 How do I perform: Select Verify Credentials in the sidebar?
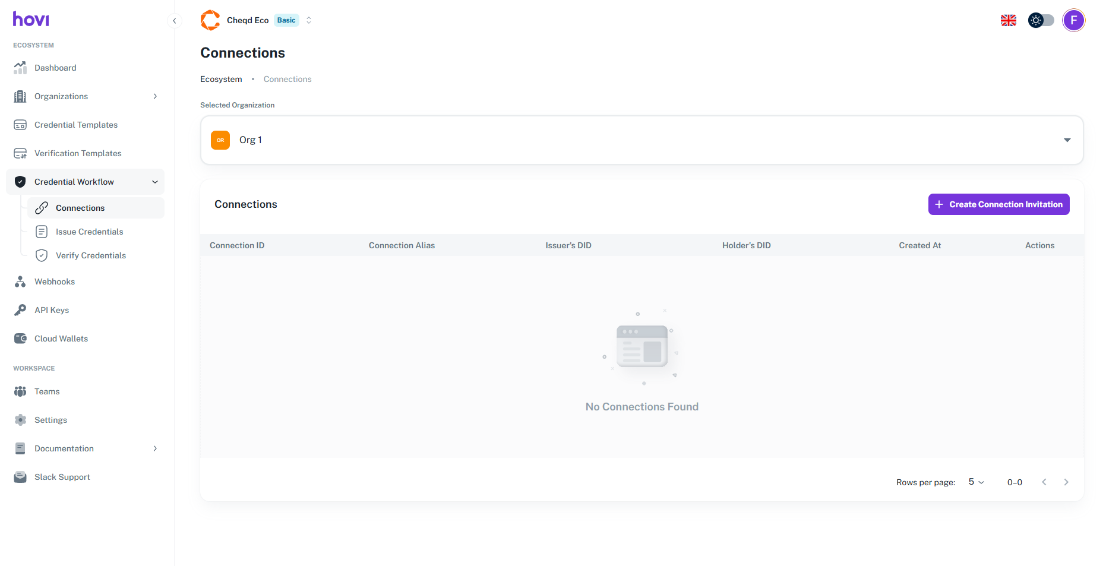[90, 255]
